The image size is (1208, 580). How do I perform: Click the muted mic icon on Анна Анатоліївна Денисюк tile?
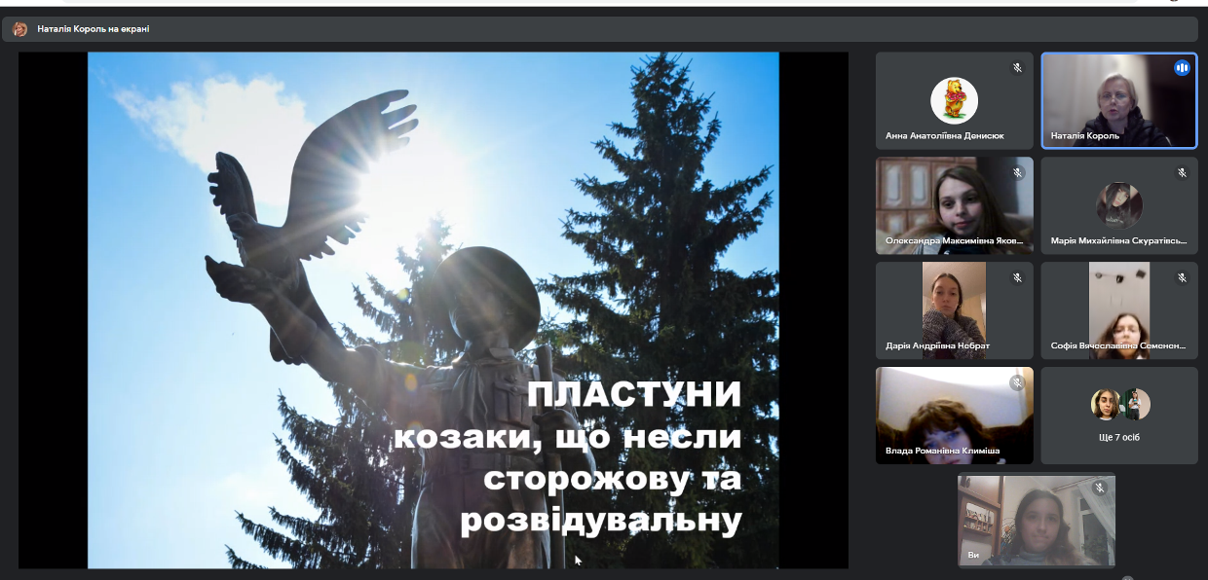1017,68
